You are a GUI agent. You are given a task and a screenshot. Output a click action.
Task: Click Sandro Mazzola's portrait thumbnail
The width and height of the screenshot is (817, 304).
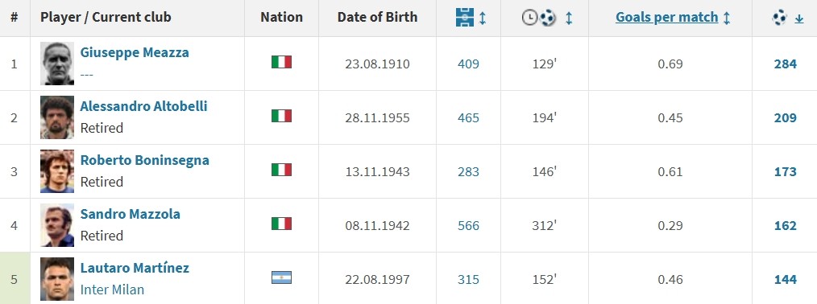[57, 225]
